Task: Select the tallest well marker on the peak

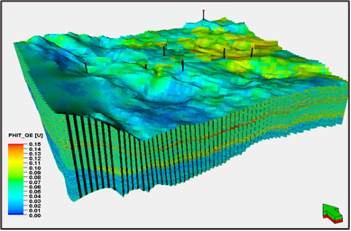Action: 203,15
